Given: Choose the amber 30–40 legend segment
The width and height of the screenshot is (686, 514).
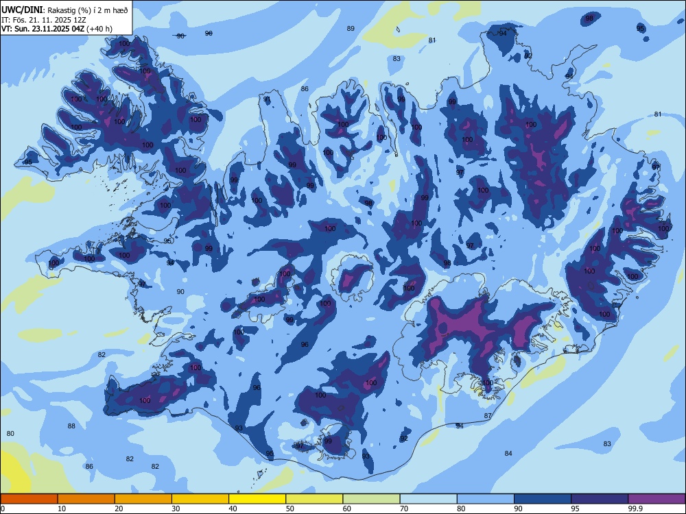Looking at the screenshot, I should coord(200,499).
